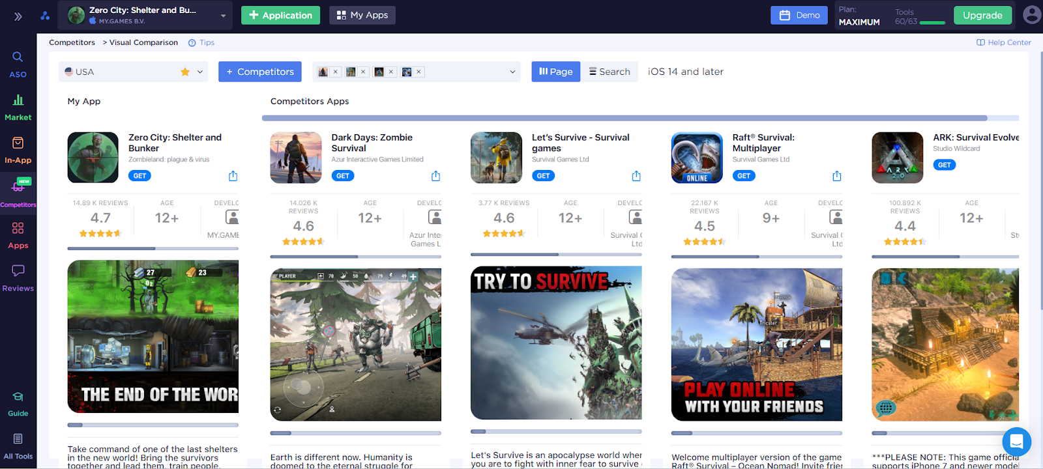Click GET for Zero City
1043x469 pixels.
(x=140, y=176)
